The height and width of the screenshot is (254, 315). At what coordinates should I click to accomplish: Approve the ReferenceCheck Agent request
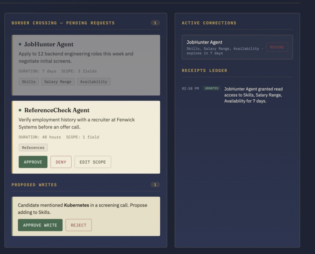coord(33,162)
